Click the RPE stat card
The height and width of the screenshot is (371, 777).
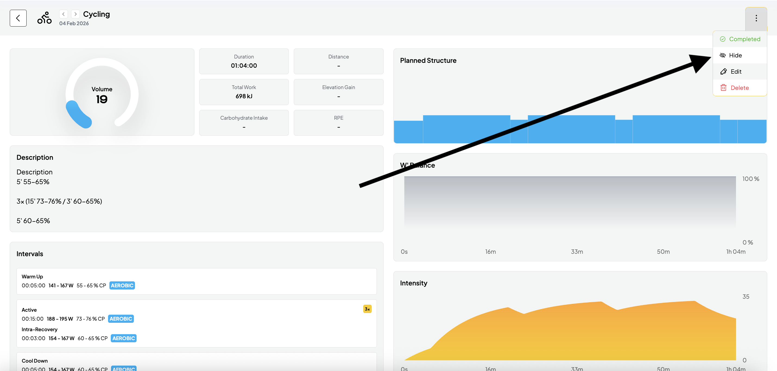(x=339, y=123)
